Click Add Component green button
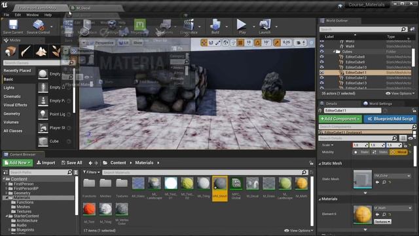Viewport: 419px width, 236px height. coord(340,119)
